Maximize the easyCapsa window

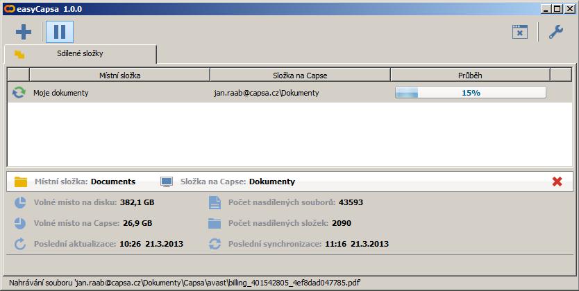[x=558, y=9]
